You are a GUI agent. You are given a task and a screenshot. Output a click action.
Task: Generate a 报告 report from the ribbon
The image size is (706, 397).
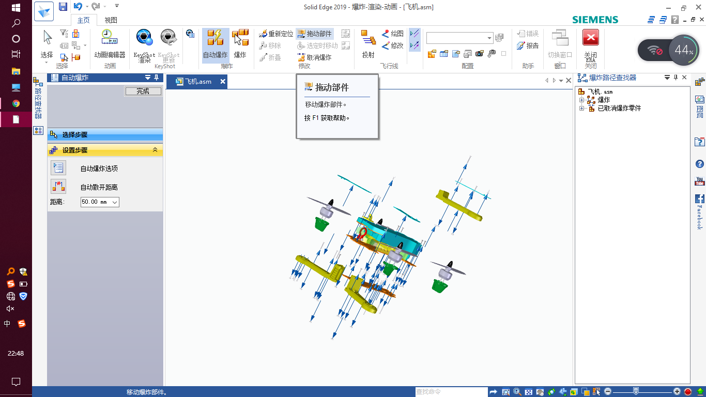point(527,45)
